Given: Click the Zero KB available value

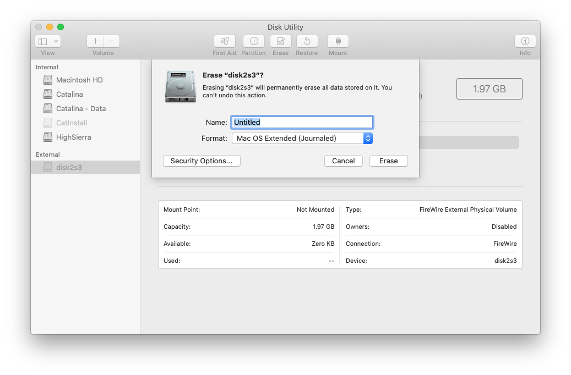Looking at the screenshot, I should [323, 244].
